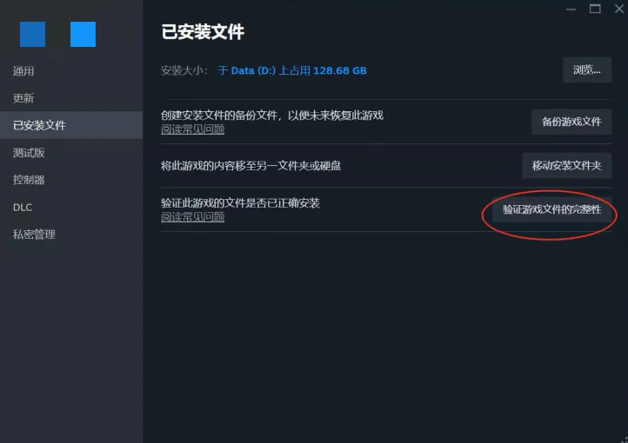This screenshot has width=628, height=443.
Task: Click the light blue square game icon
Action: tap(83, 35)
